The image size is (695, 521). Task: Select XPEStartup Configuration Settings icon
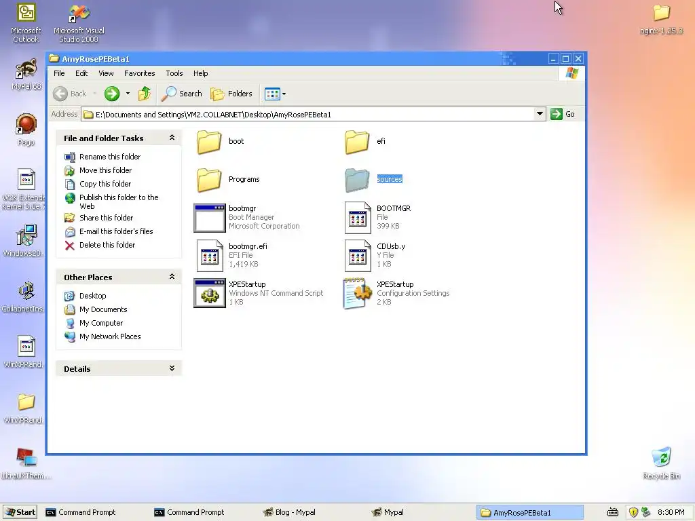click(x=358, y=293)
